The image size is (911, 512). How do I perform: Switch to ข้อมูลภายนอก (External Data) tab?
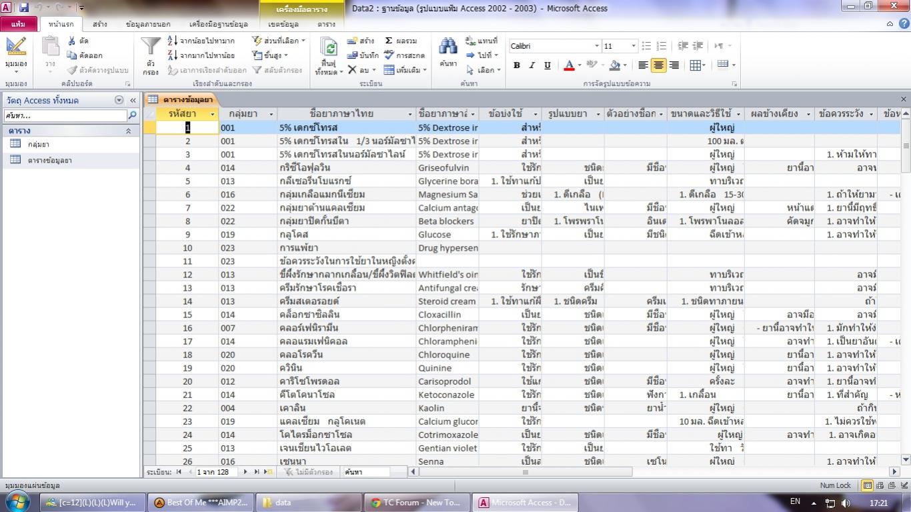pyautogui.click(x=148, y=24)
